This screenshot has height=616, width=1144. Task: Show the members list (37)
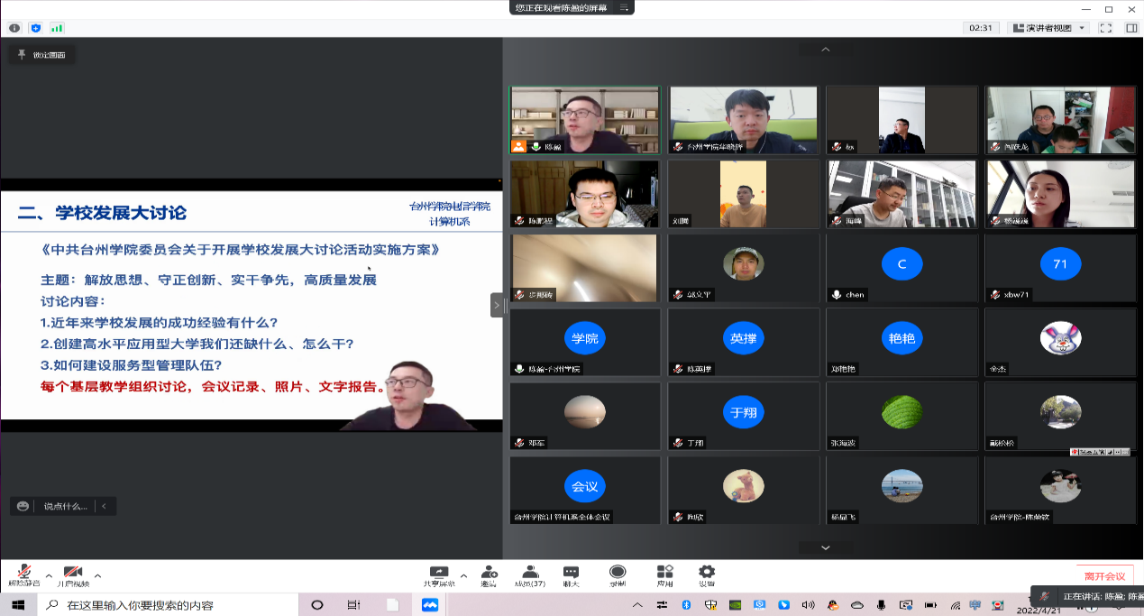tap(530, 575)
